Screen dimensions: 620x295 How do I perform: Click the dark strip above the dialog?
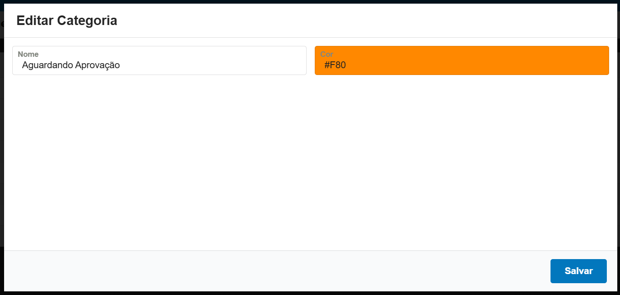(309, 1)
